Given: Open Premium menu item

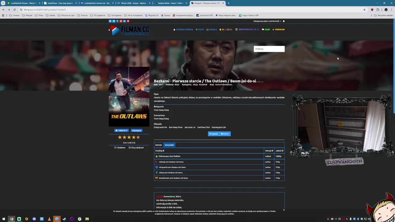Looking at the screenshot, I should [278, 30].
